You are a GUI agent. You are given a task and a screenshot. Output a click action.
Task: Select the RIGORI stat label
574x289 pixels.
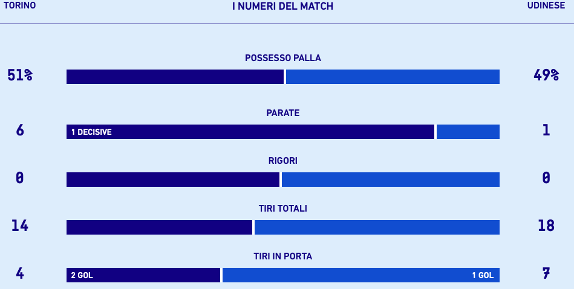[x=282, y=161]
